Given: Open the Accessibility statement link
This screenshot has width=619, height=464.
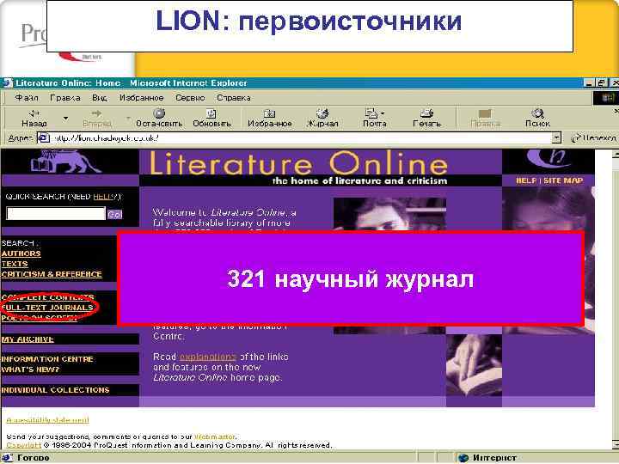Looking at the screenshot, I should click(48, 420).
